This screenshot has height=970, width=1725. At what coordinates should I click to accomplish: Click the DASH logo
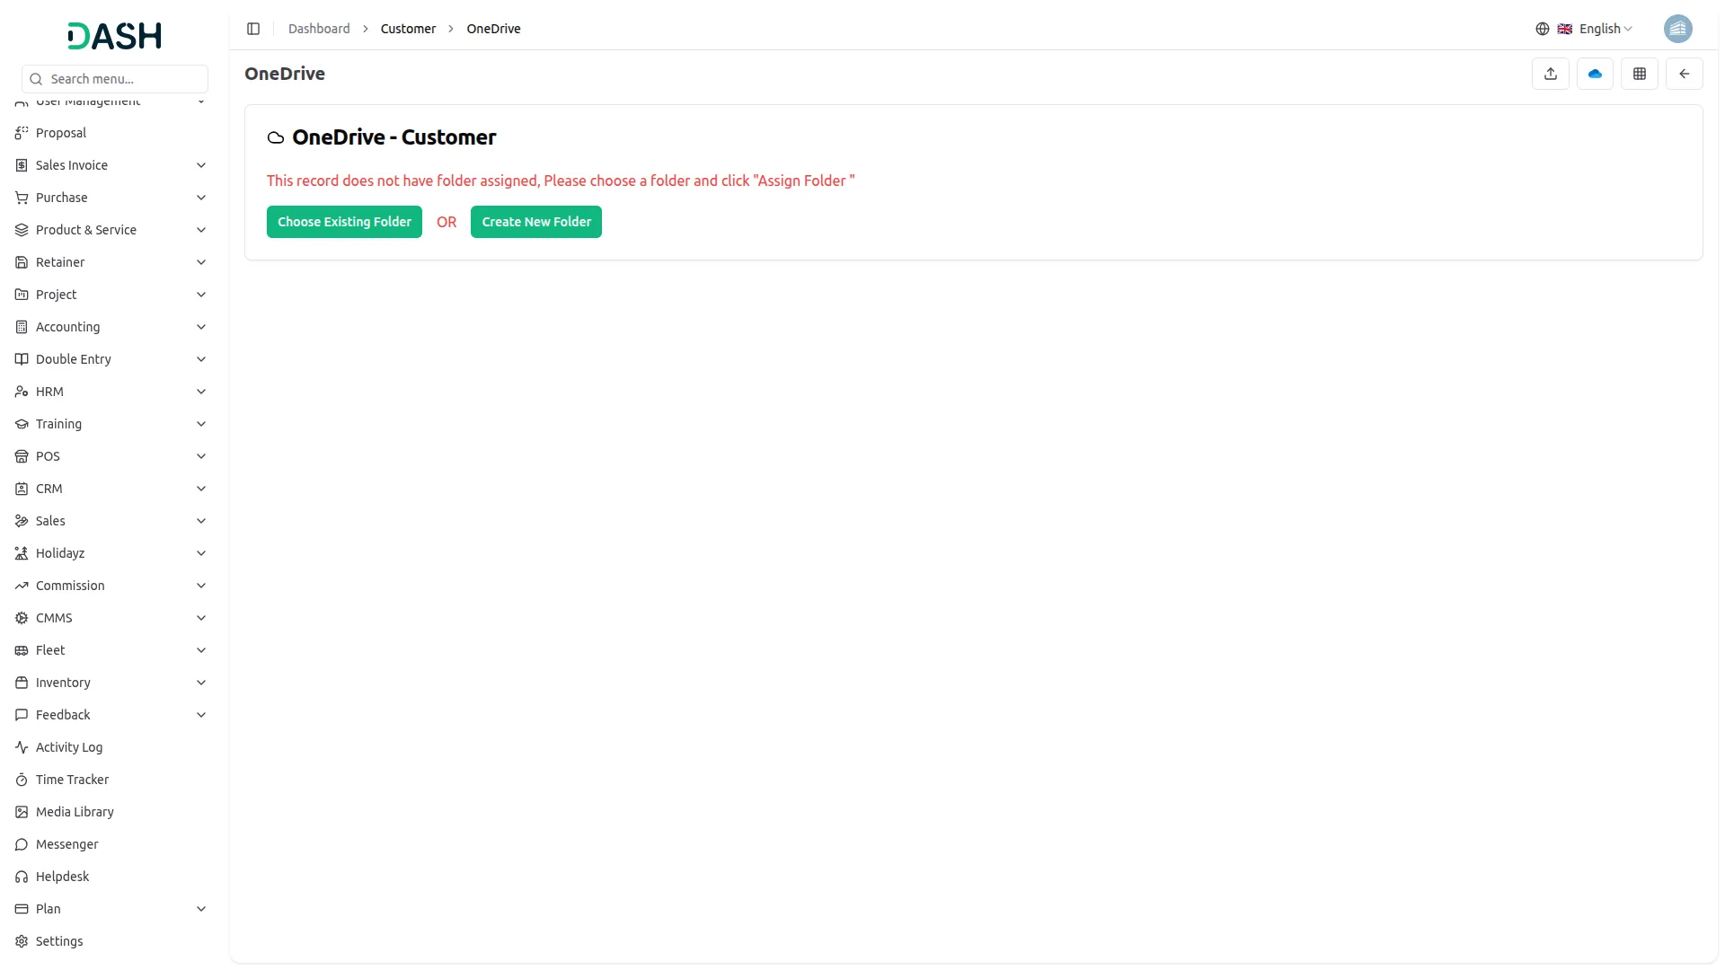tap(114, 36)
